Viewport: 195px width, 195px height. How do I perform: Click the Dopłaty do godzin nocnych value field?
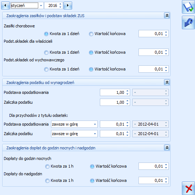pos(153,166)
